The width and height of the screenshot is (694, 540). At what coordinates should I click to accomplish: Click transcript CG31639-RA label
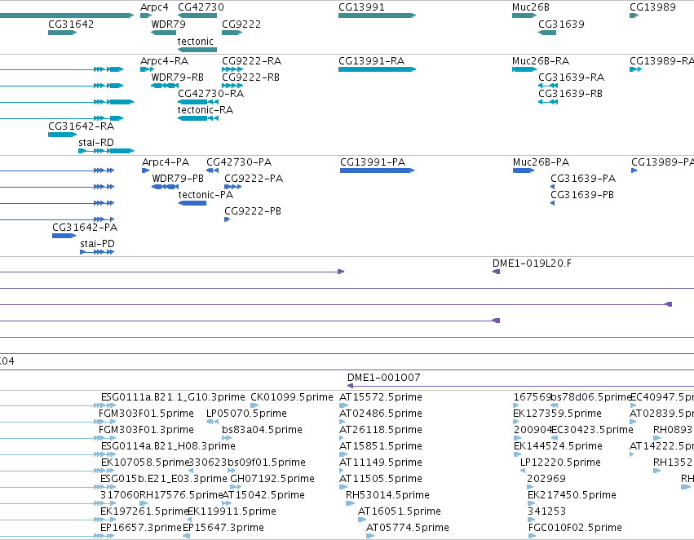coord(571,77)
